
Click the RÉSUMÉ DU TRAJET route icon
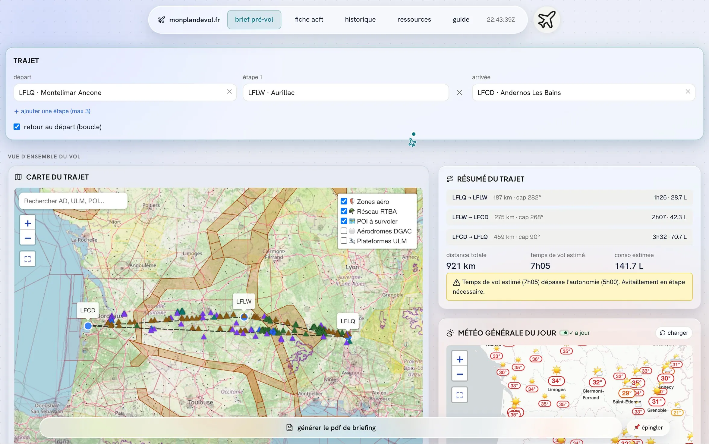click(450, 179)
